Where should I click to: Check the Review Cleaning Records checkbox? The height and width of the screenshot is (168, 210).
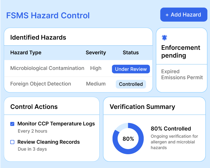pos(12,142)
